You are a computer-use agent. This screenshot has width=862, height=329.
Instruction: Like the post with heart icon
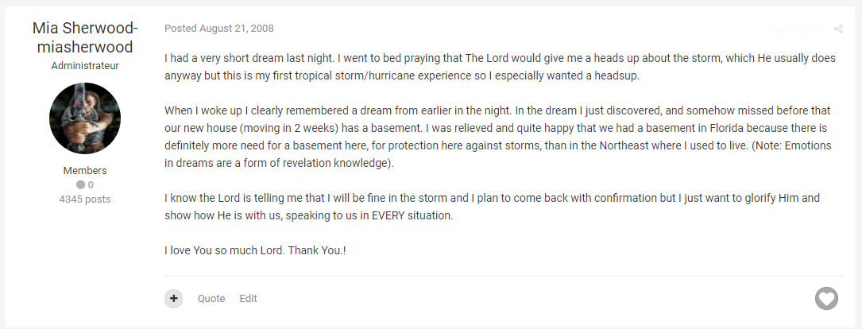pos(826,298)
